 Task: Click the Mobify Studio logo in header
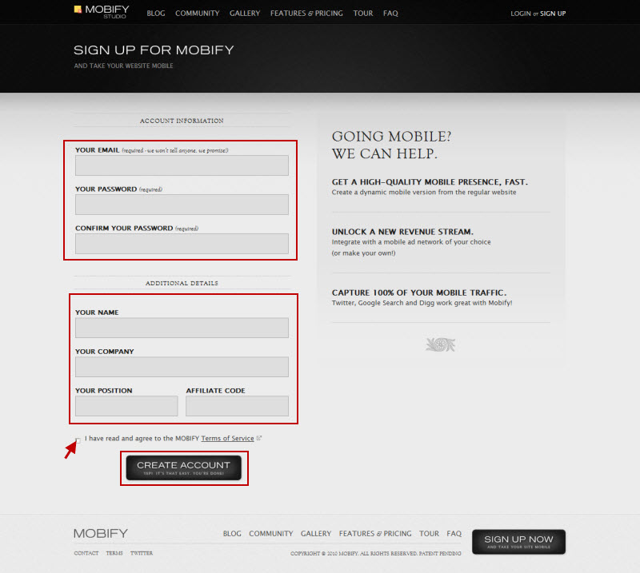point(102,11)
